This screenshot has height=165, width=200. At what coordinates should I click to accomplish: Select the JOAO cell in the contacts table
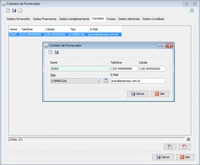14,34
